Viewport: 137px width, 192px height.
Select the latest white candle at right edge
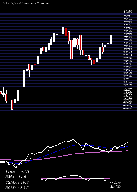point(111,39)
